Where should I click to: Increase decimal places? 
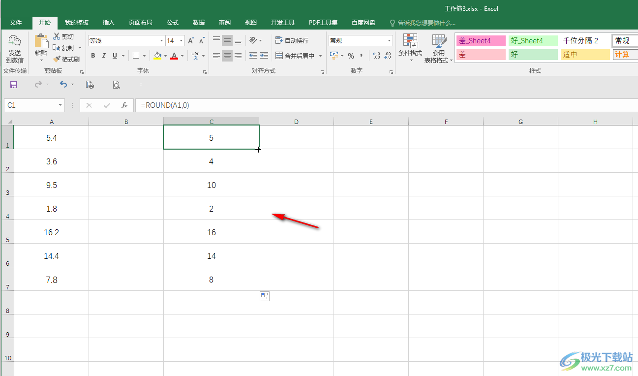376,56
